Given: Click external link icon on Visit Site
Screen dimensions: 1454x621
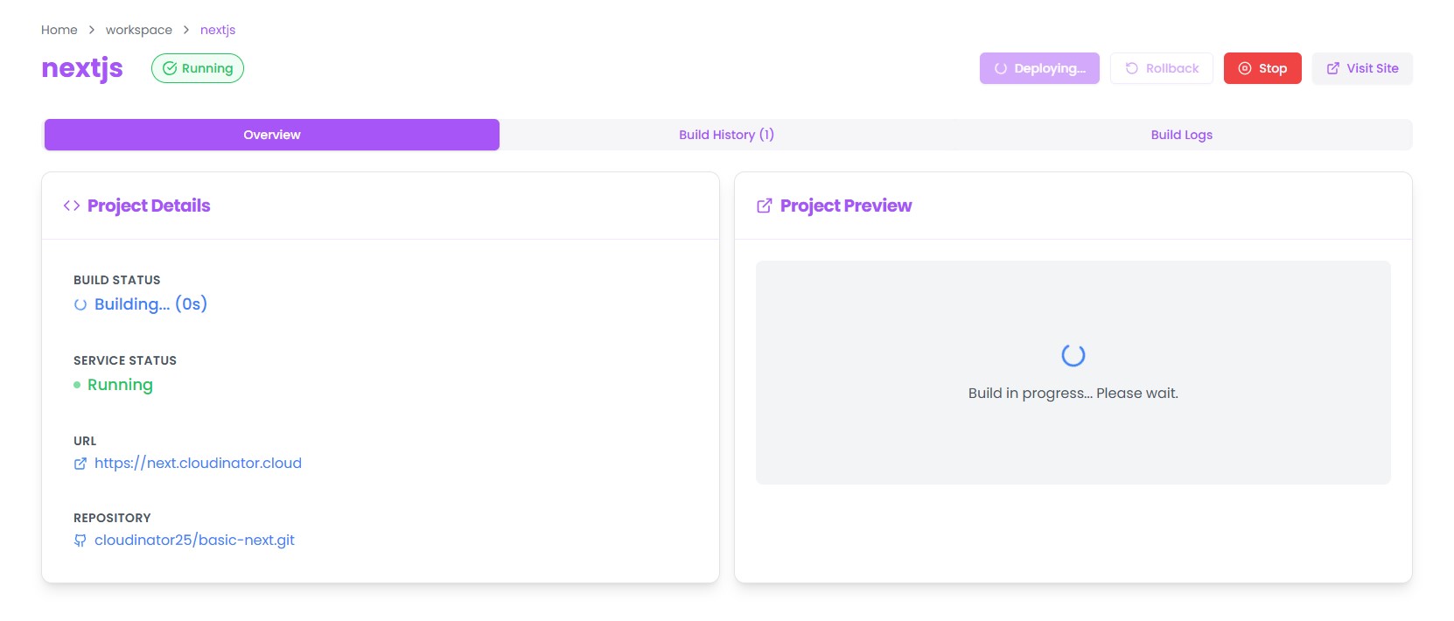Looking at the screenshot, I should click(1333, 68).
